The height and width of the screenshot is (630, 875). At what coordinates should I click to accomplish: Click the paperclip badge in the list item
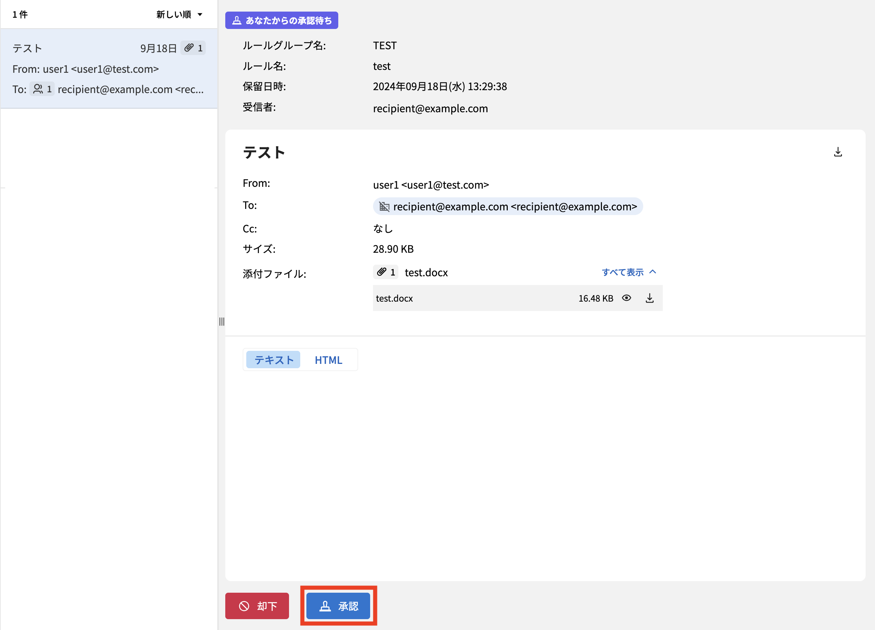click(193, 48)
